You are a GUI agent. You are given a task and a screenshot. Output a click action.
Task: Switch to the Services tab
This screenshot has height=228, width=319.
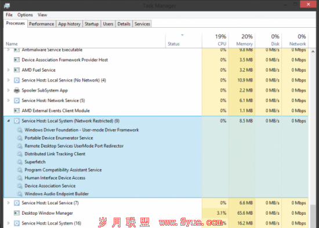(142, 24)
